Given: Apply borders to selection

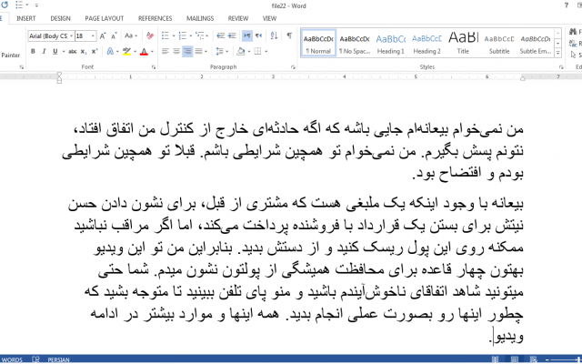Looking at the screenshot, I should 257,51.
